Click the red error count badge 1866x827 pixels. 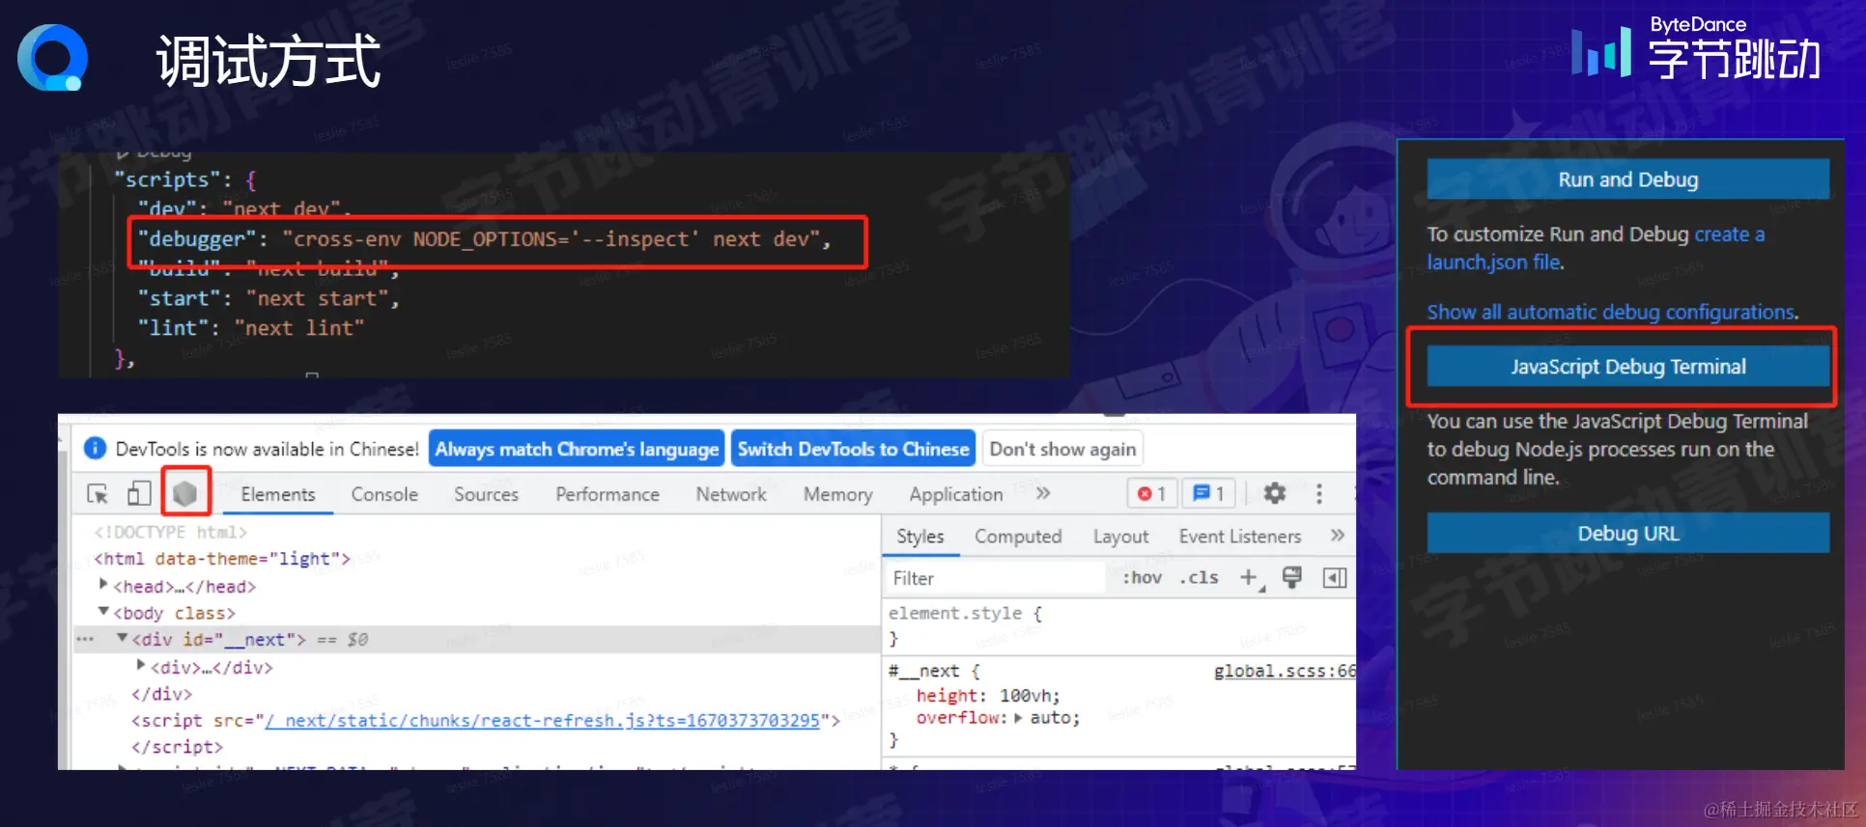[x=1152, y=493]
